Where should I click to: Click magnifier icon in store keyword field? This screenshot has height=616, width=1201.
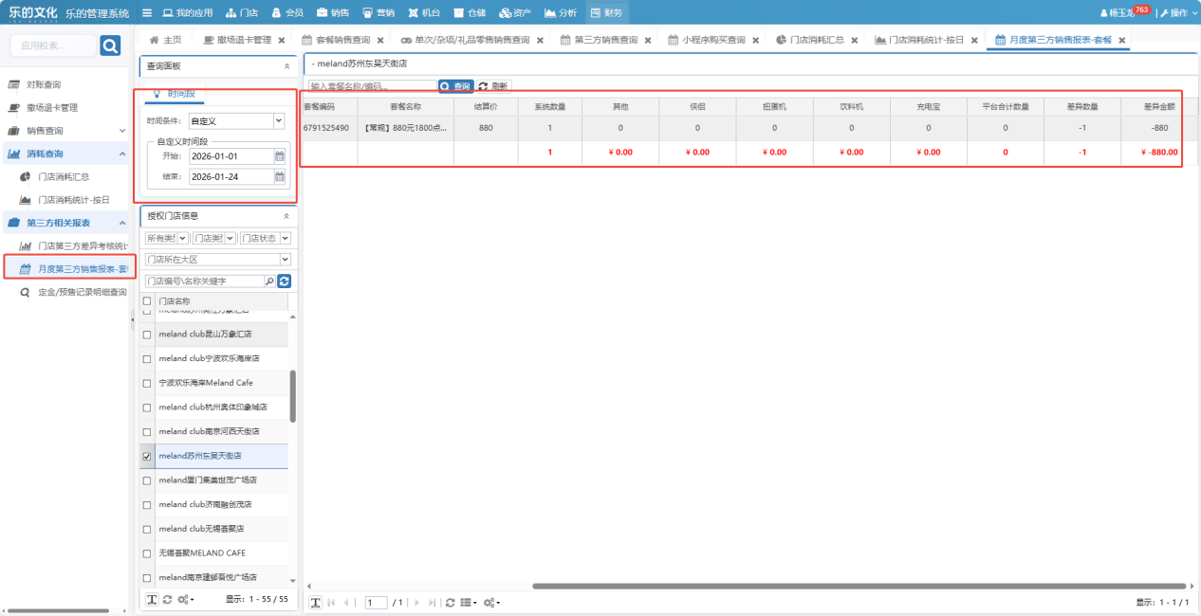[x=269, y=281]
